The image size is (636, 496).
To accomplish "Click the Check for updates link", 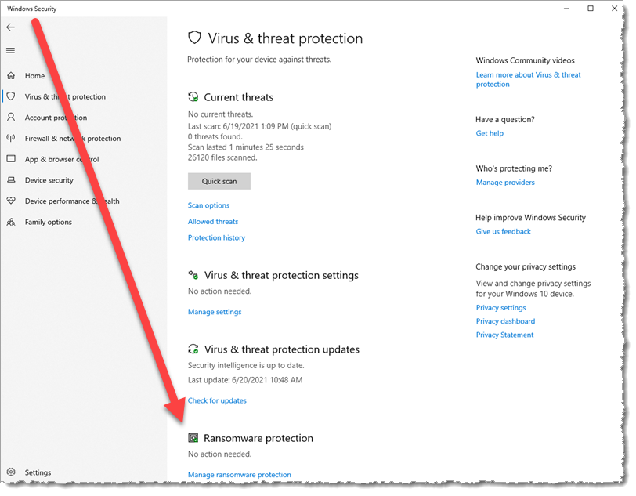I will coord(217,400).
